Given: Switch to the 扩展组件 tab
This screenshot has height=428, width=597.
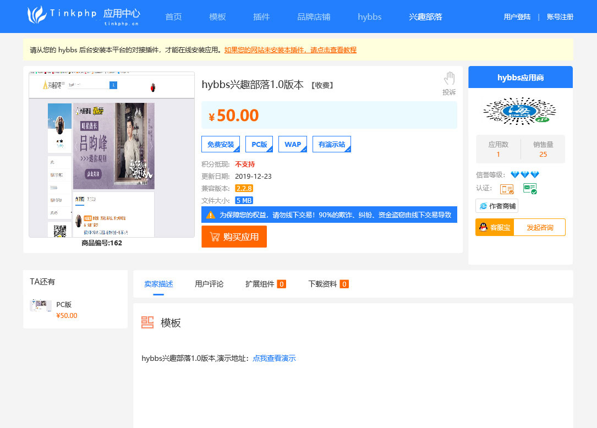Looking at the screenshot, I should click(x=266, y=284).
